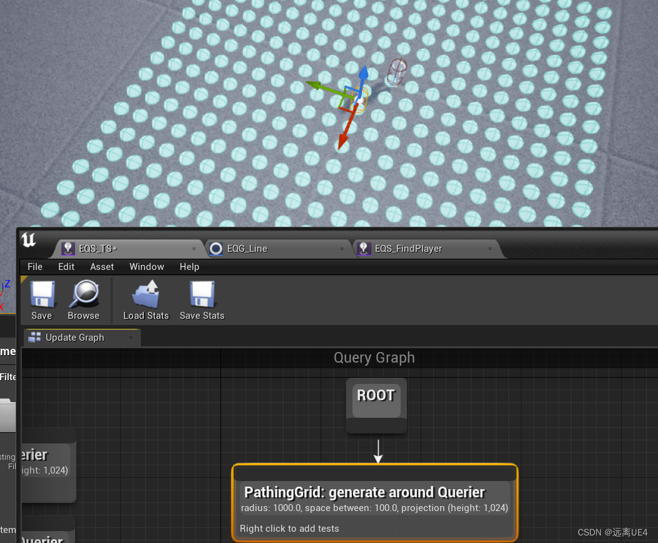Click the red axis gizmo arrow

click(x=343, y=138)
